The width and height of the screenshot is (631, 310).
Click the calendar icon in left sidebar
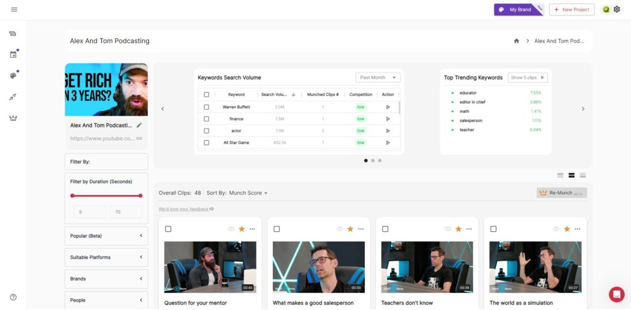click(13, 55)
